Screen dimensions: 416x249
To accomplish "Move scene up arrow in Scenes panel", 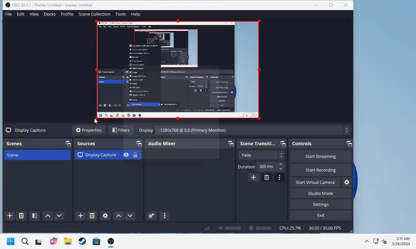I will [48, 216].
